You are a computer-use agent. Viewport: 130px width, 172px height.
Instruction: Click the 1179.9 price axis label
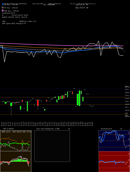coord(127,95)
